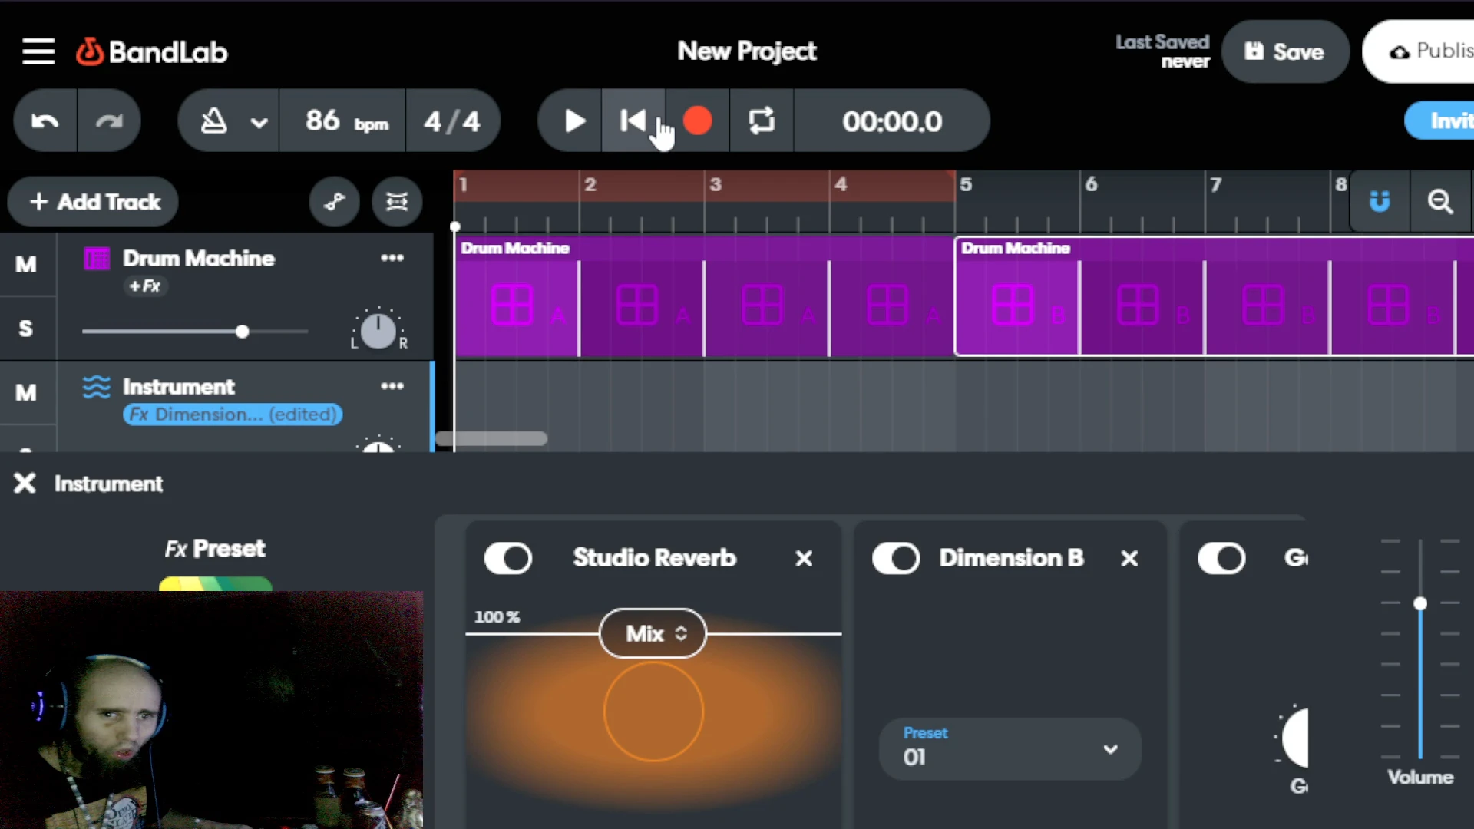Expand the Dimension B Preset 01 dropdown
The image size is (1474, 829).
1111,747
